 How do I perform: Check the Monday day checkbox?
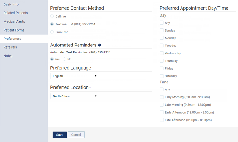[161, 38]
